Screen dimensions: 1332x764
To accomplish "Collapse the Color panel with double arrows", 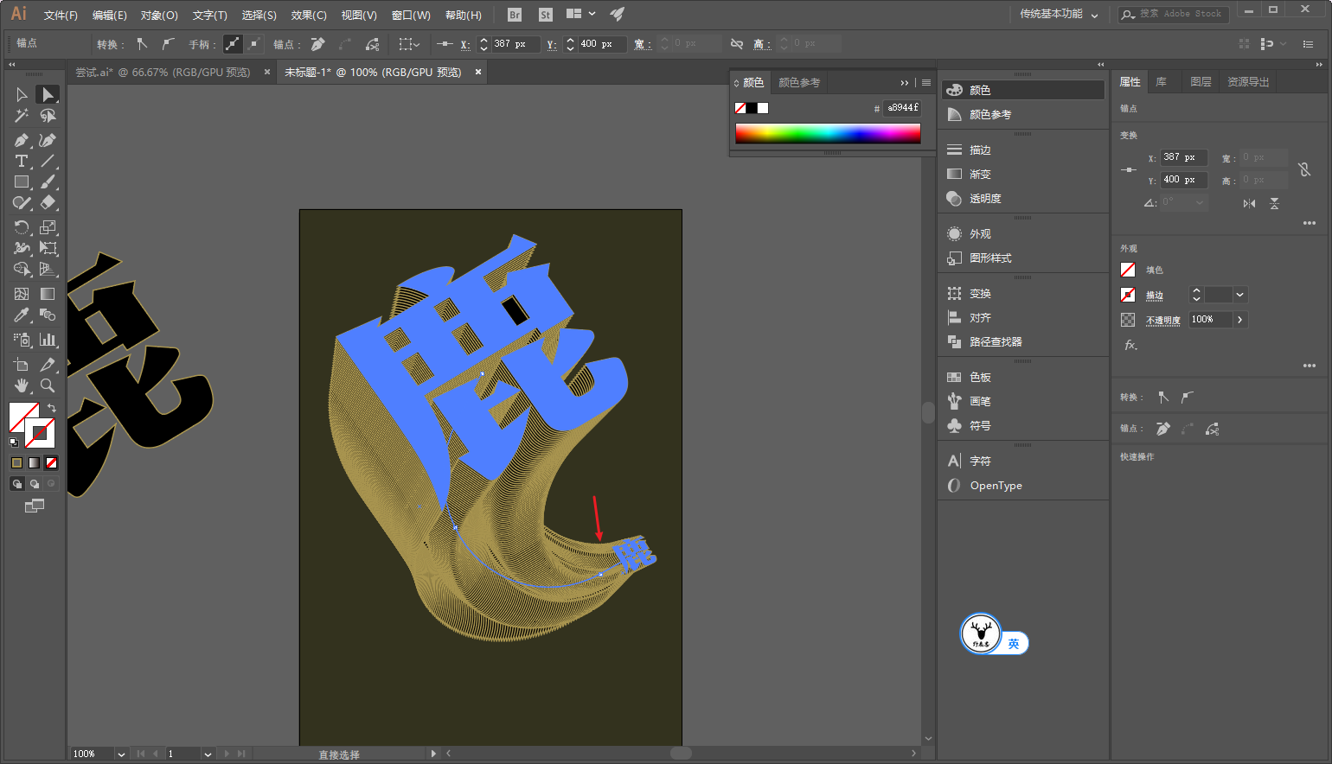I will pos(905,83).
